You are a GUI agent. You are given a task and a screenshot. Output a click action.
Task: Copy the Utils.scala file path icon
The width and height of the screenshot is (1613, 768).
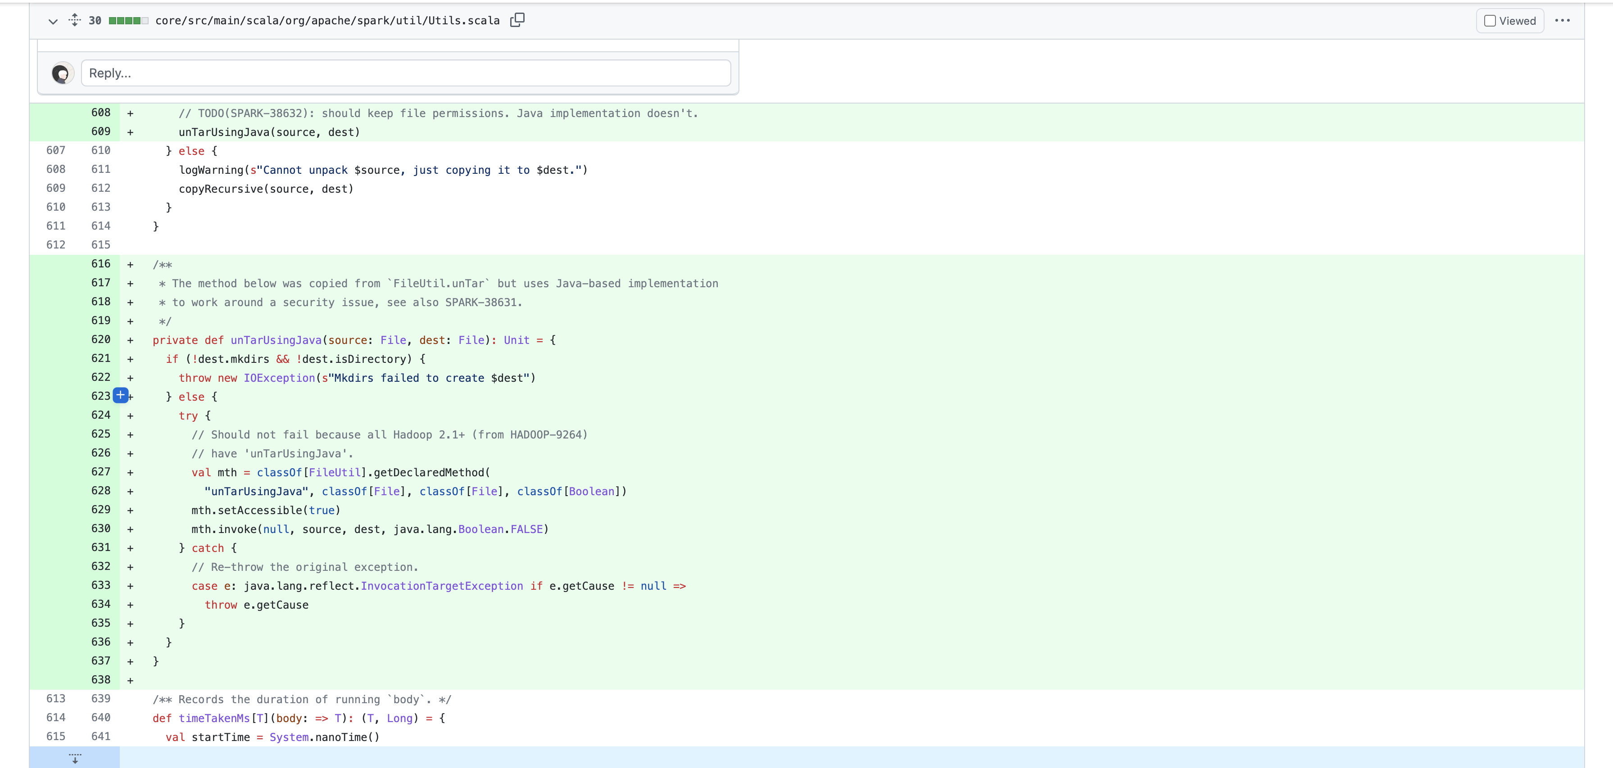[x=517, y=20]
